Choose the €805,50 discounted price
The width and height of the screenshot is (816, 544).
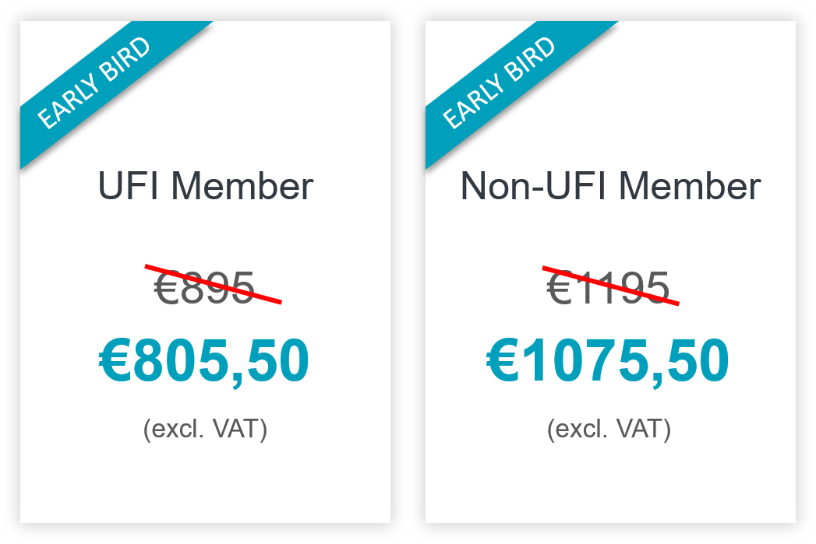(205, 362)
